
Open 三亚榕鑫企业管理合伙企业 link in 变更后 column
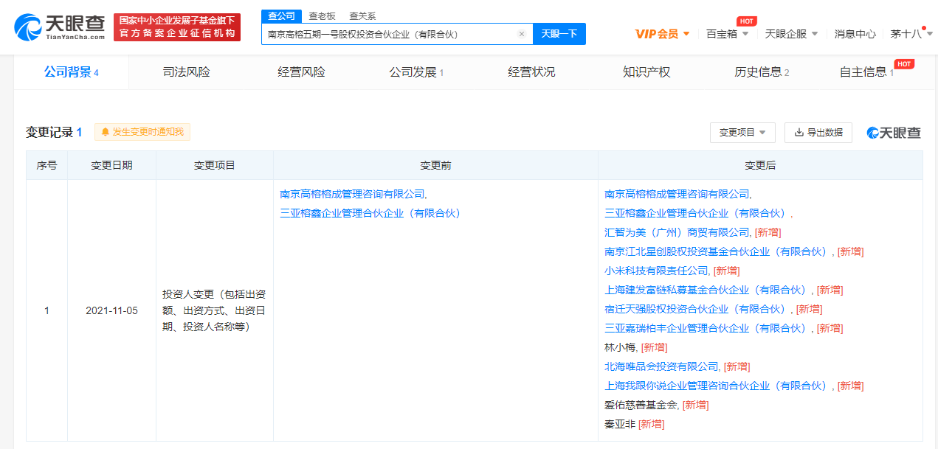pos(694,213)
